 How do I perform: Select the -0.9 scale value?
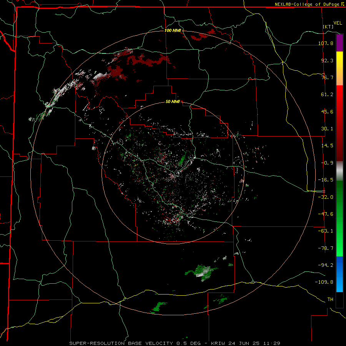coord(327,163)
